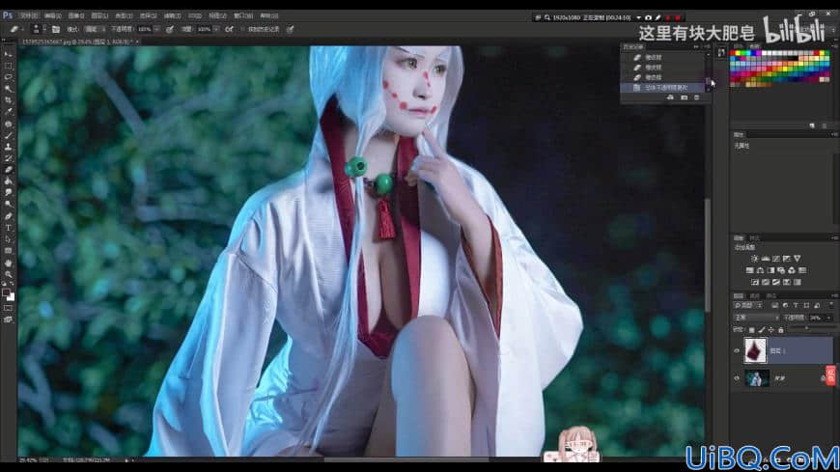Create new document from current history state
Image resolution: width=840 pixels, height=472 pixels.
point(670,97)
